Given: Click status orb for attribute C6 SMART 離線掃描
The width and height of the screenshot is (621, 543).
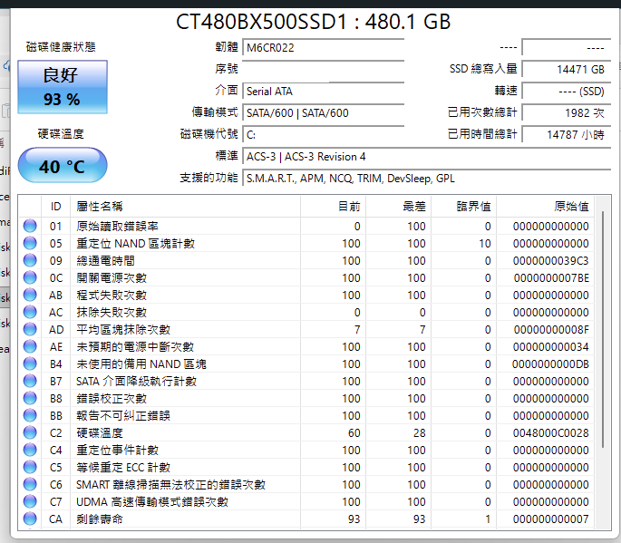Looking at the screenshot, I should [x=30, y=484].
